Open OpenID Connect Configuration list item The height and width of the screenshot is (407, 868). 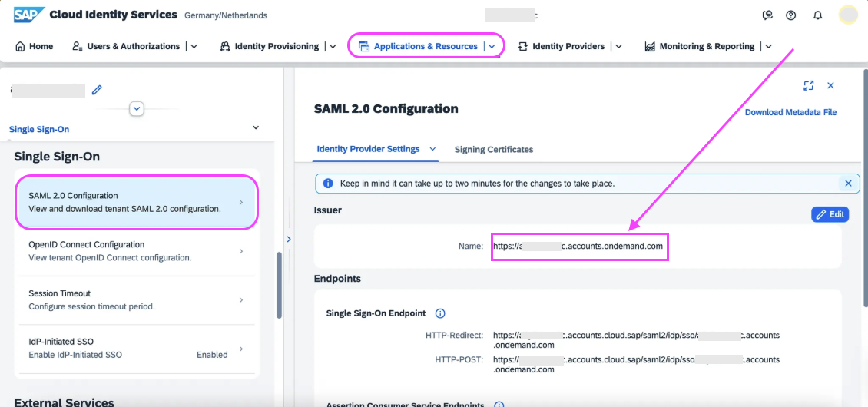137,251
